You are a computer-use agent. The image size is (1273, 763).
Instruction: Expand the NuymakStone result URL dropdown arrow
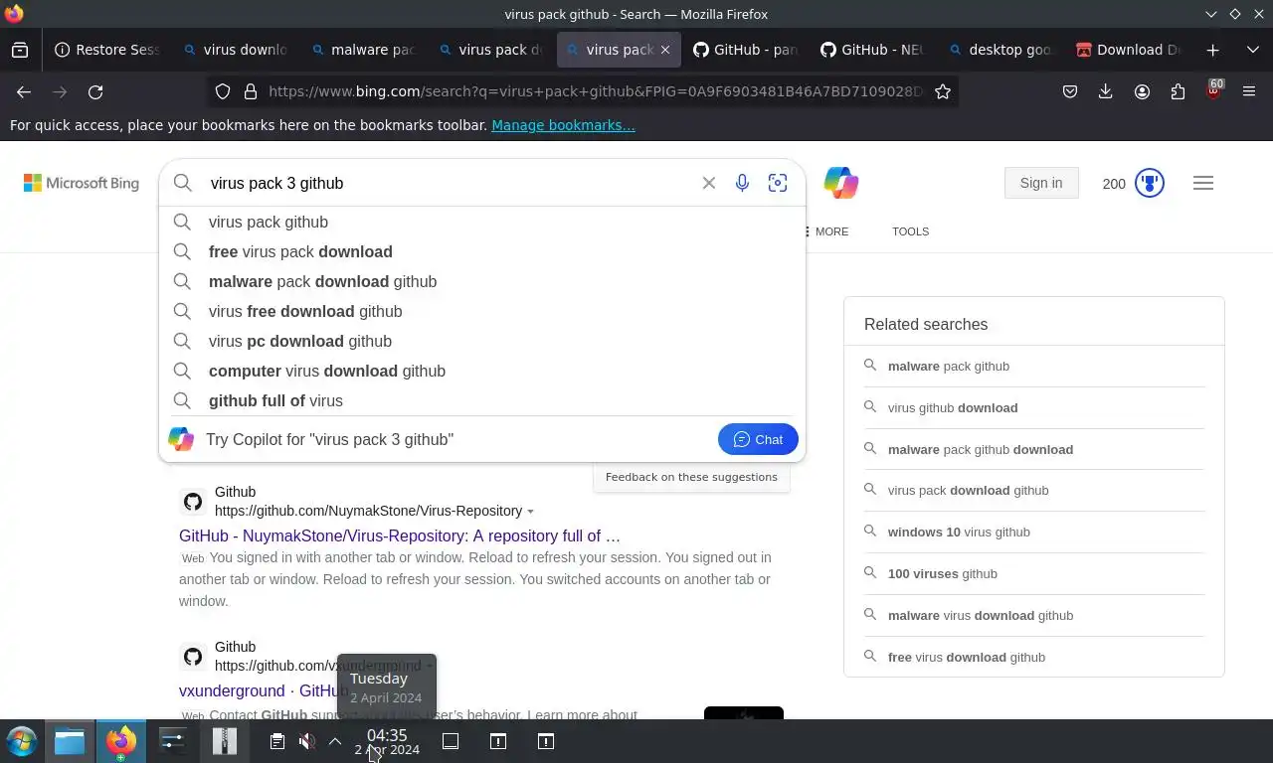pos(530,512)
